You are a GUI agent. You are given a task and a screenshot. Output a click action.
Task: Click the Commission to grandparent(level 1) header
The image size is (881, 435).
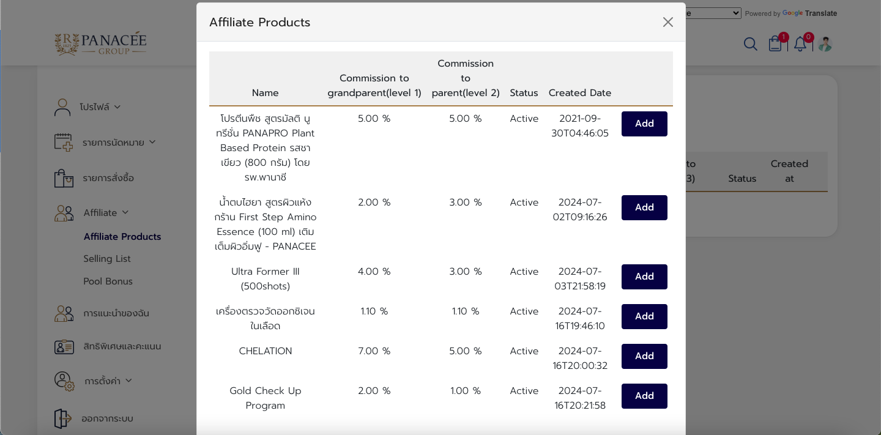(x=374, y=86)
